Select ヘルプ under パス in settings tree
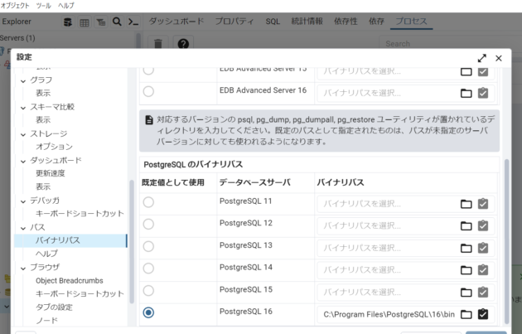522x334 pixels. pos(46,254)
